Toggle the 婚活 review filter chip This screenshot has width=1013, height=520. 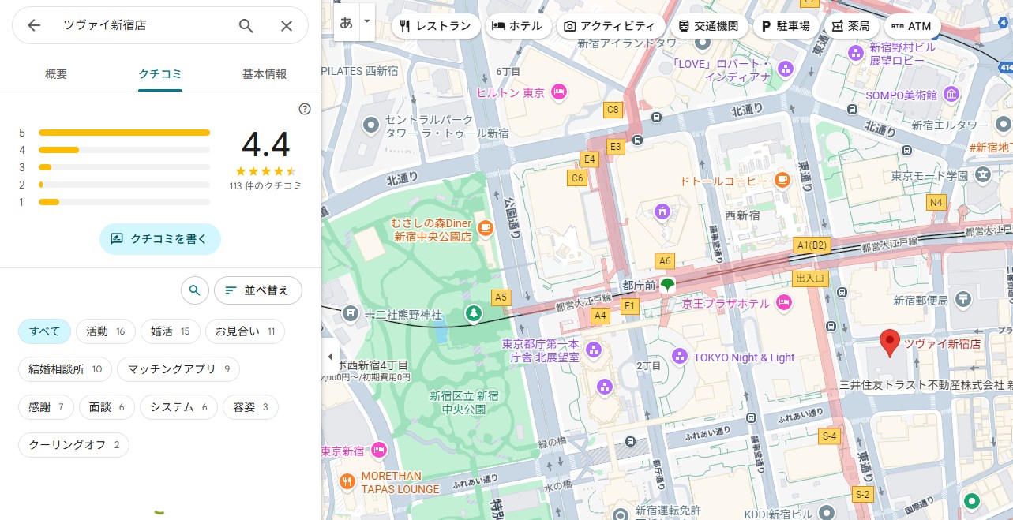pos(170,331)
